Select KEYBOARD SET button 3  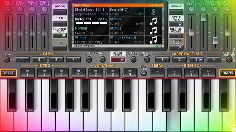197,59
